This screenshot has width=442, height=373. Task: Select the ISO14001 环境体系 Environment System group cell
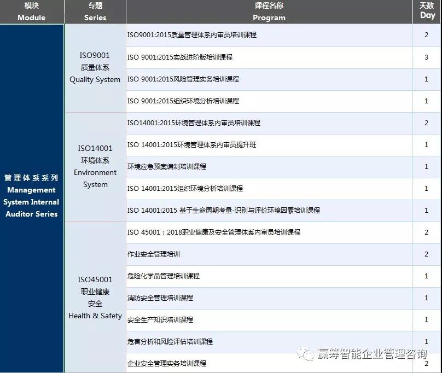pos(94,167)
